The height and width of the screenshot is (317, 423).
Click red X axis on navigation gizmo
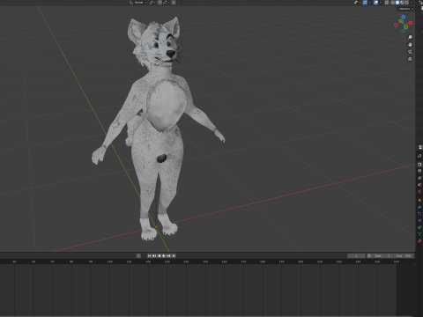pos(411,23)
